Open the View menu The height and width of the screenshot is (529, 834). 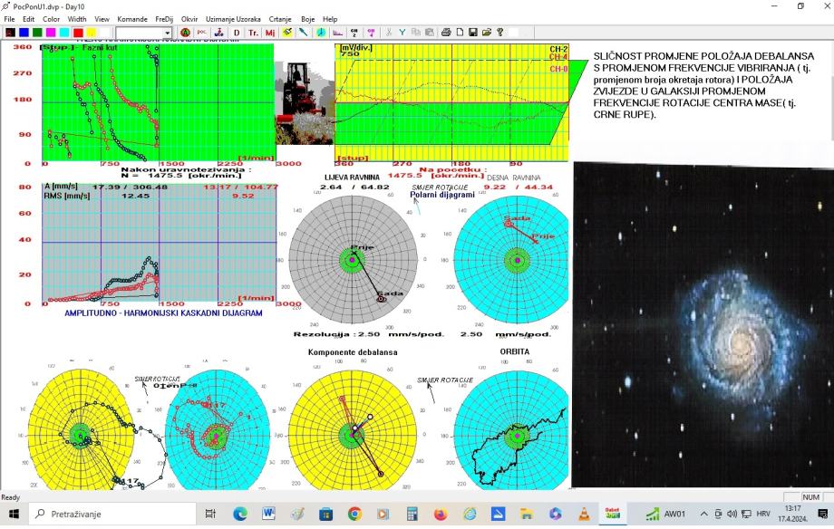pos(102,19)
